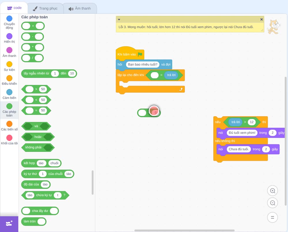
Task: Click the equals 50 block in palette
Action: click(36, 111)
